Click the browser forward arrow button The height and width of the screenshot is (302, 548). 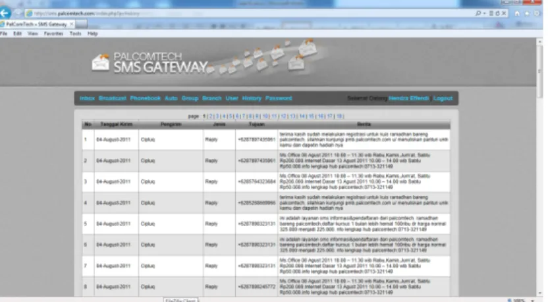pos(18,14)
